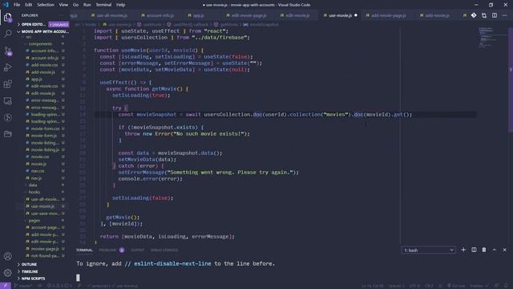Open the Run and Debug view
513x289 pixels.
tap(8, 67)
